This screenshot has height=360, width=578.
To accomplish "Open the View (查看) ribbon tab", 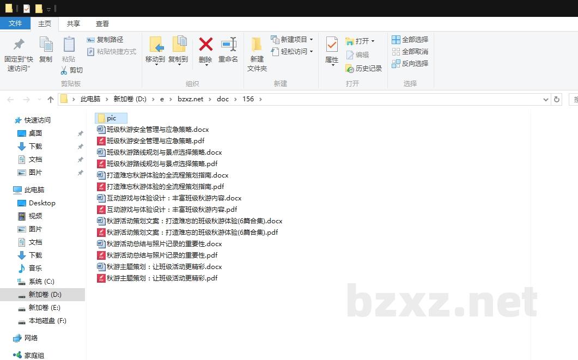I will [102, 24].
